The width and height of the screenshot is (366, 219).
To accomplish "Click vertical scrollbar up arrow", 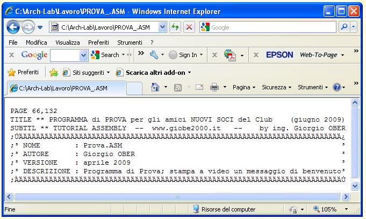I will click(x=355, y=103).
